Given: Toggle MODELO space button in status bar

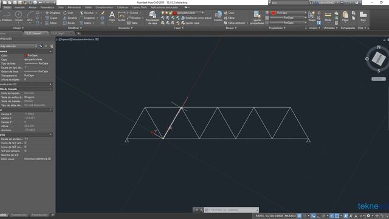Looking at the screenshot, I should [x=290, y=216].
